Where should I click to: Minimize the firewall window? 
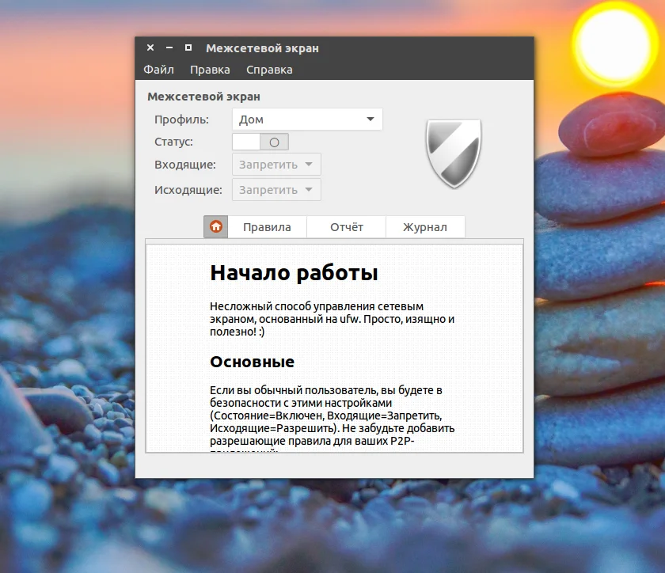(x=169, y=48)
